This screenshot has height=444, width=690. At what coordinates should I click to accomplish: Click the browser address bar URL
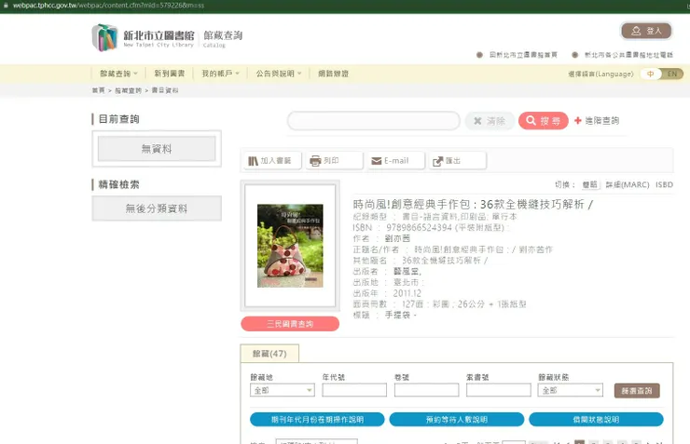click(108, 6)
